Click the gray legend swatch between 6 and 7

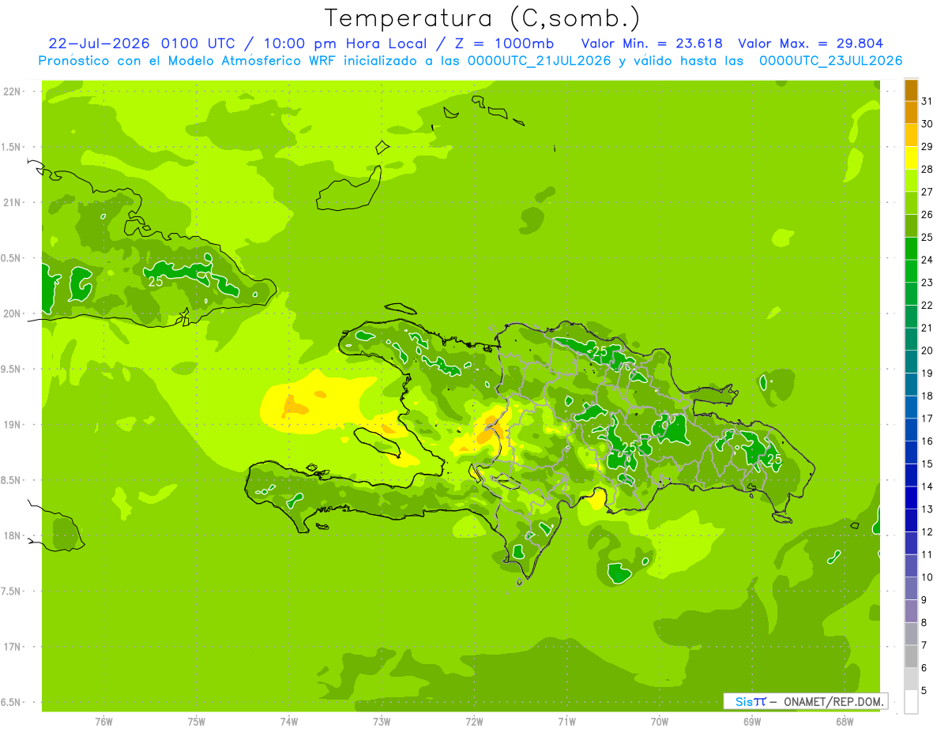coord(911,656)
